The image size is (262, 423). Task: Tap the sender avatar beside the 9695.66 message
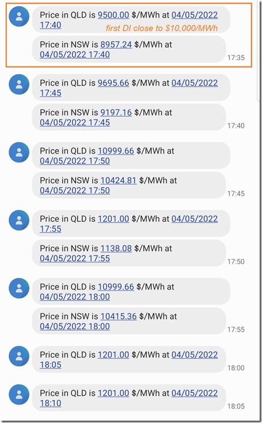click(x=19, y=84)
